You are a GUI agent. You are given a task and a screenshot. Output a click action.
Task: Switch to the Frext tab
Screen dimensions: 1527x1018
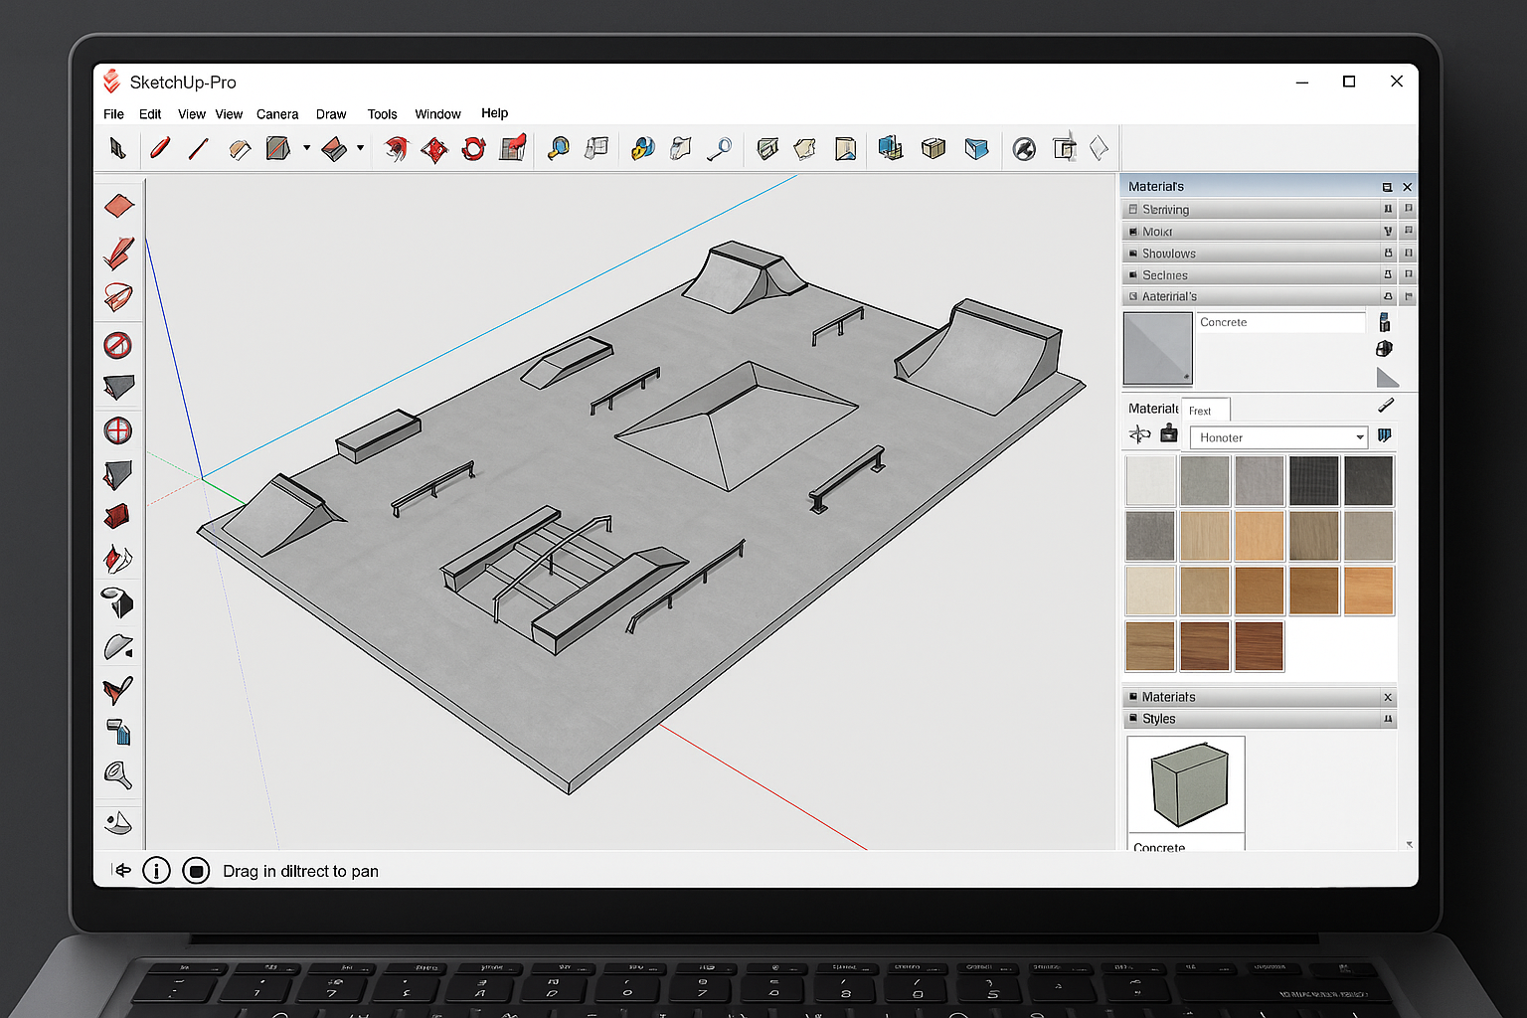1205,411
